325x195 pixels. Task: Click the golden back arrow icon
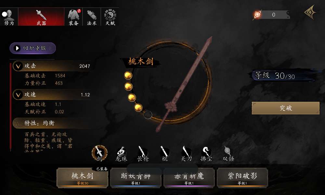pos(310,12)
